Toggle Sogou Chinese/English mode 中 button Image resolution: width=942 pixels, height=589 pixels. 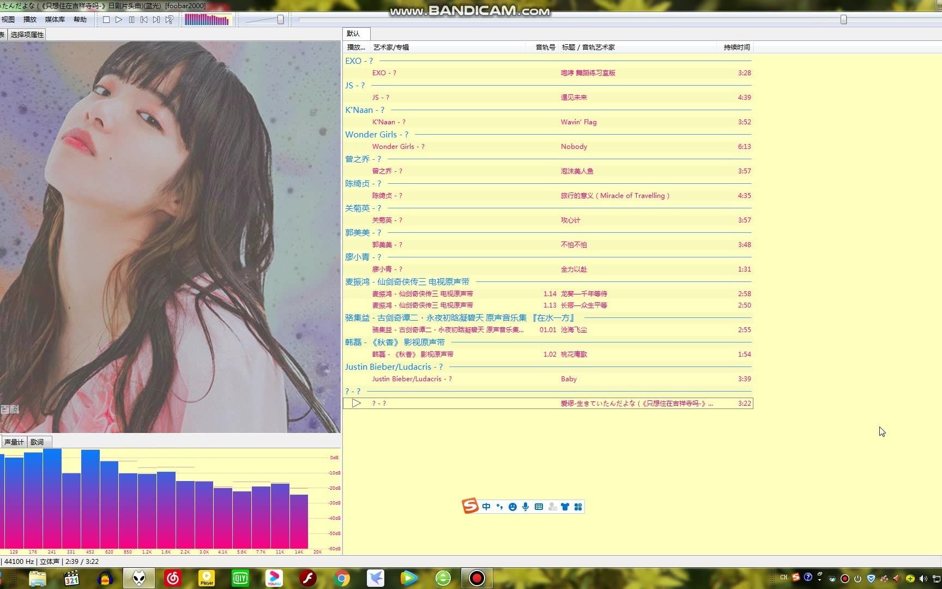[x=486, y=507]
